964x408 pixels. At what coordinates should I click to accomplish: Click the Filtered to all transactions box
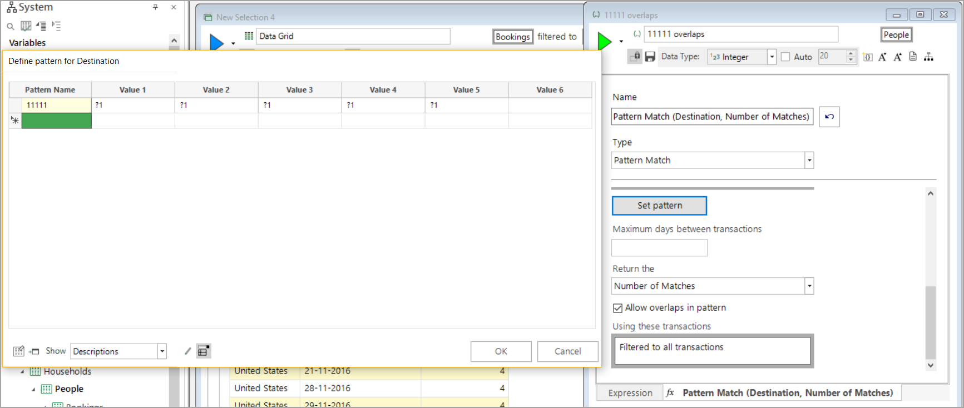coord(713,351)
